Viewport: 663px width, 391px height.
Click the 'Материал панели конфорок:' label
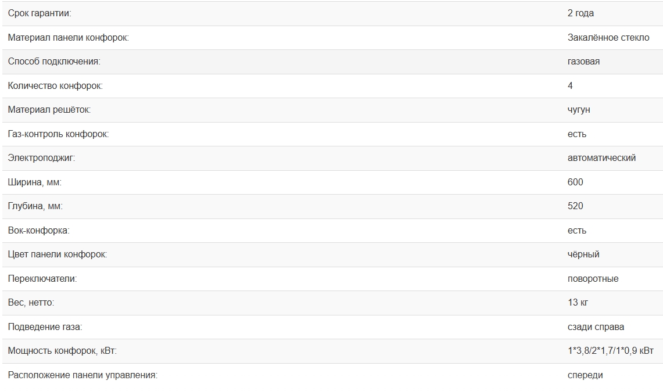68,38
